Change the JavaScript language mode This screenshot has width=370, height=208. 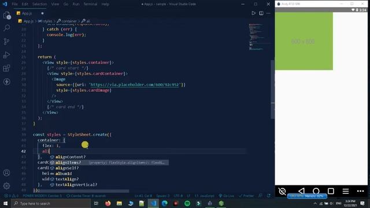(205, 196)
